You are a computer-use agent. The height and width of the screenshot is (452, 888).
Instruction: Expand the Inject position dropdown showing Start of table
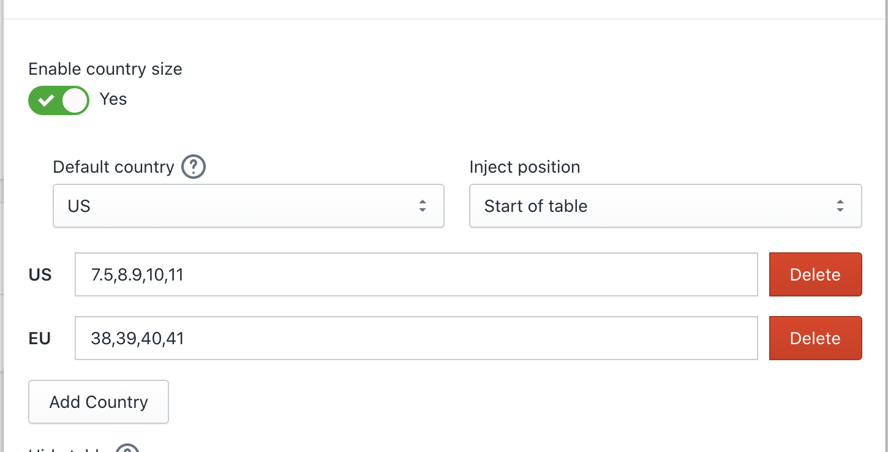[666, 206]
